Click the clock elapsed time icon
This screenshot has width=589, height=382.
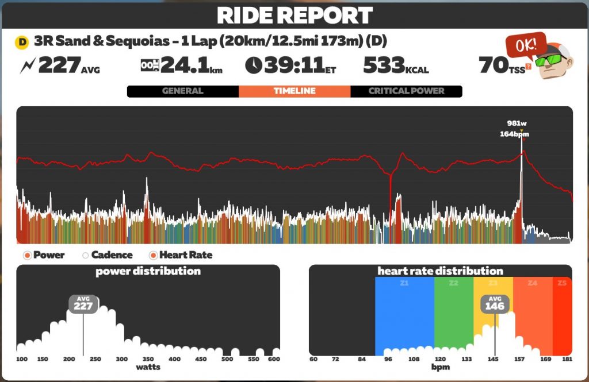(x=254, y=65)
